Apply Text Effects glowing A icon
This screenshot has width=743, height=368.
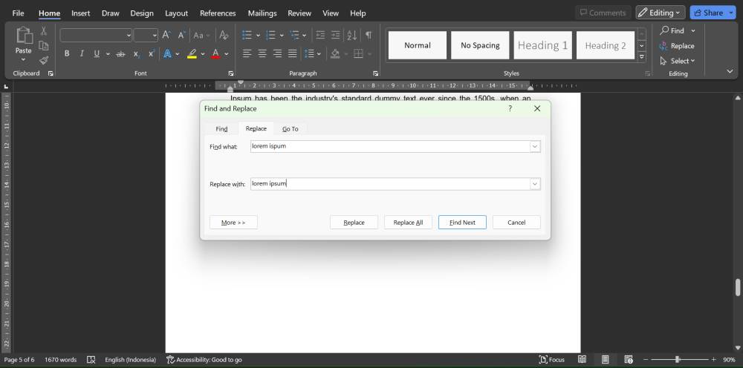click(x=167, y=54)
